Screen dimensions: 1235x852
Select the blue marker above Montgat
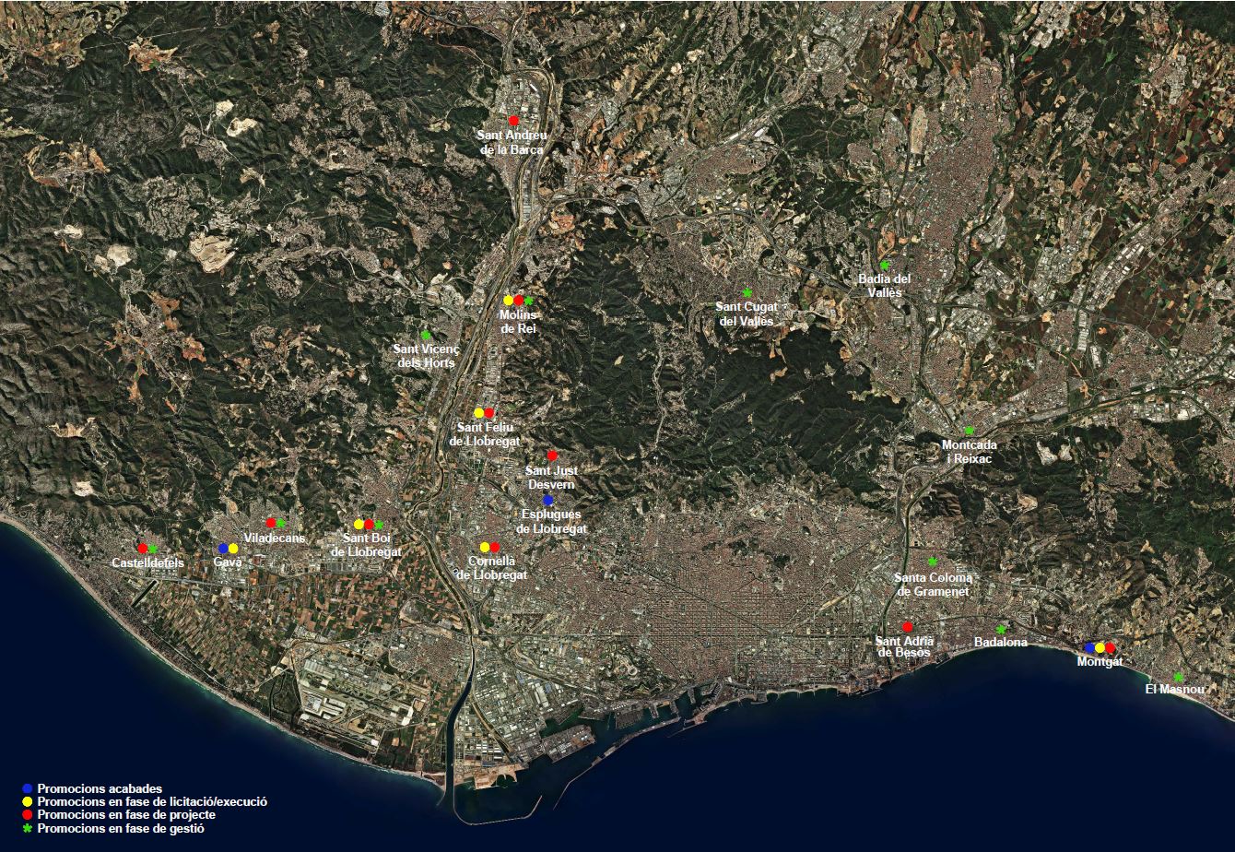1089,647
